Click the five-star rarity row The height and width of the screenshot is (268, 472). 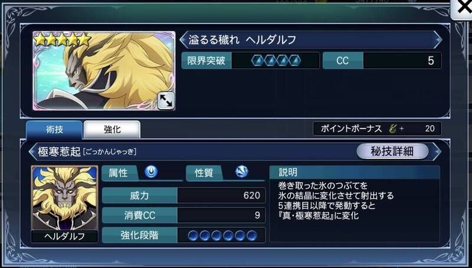pyautogui.click(x=63, y=40)
